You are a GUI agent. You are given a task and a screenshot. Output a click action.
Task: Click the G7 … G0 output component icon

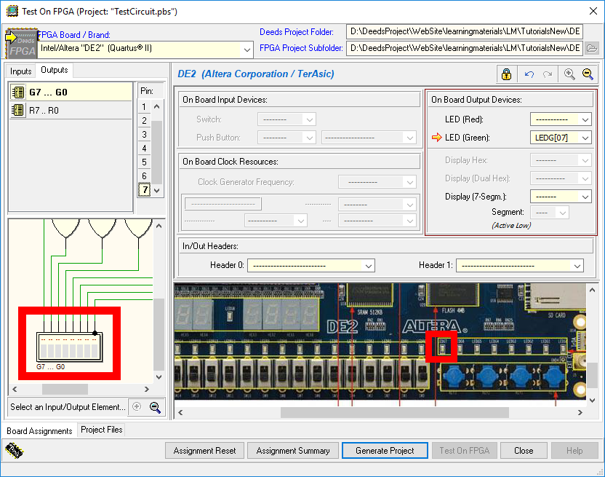17,92
